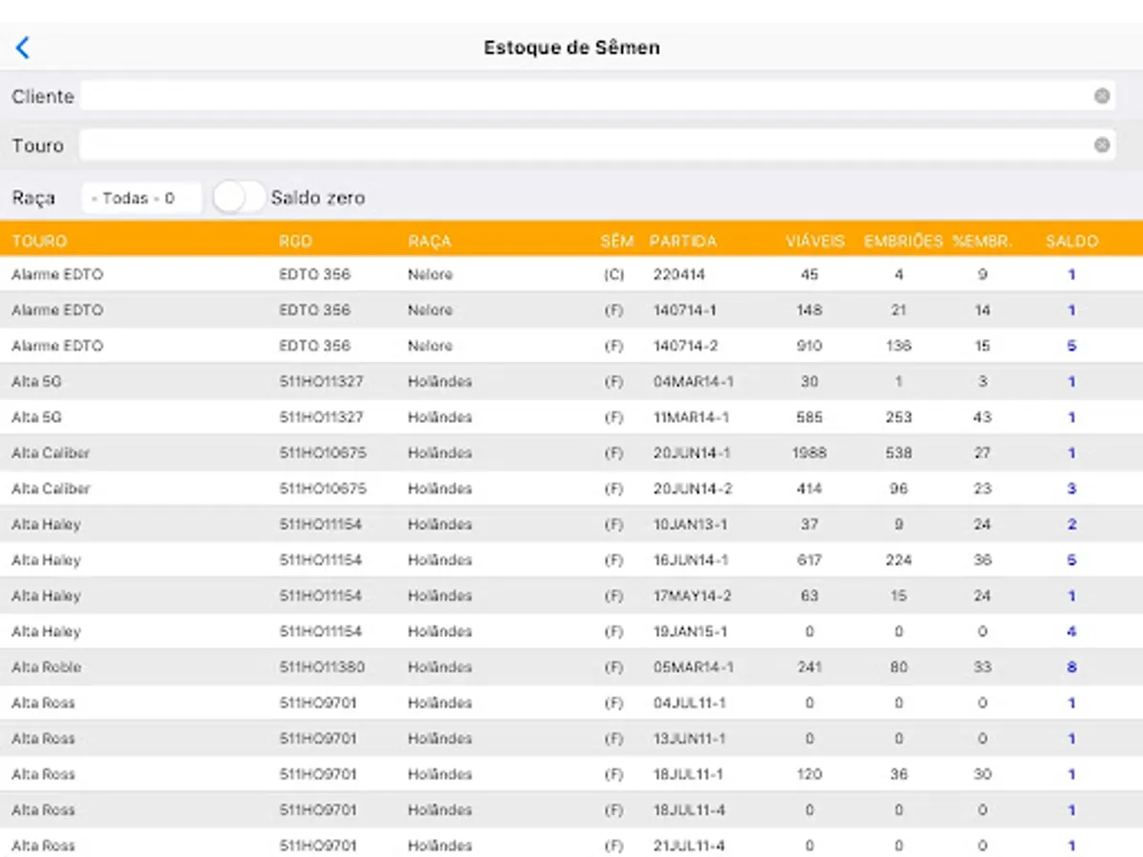
Task: Select partida 18JUL11-1 cell
Action: (x=689, y=775)
